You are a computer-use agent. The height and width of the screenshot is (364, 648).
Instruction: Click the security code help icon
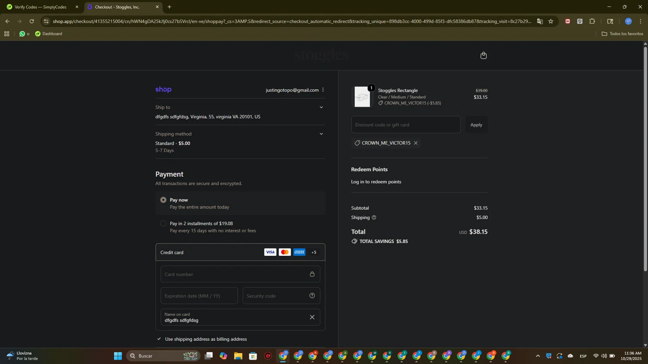(312, 295)
